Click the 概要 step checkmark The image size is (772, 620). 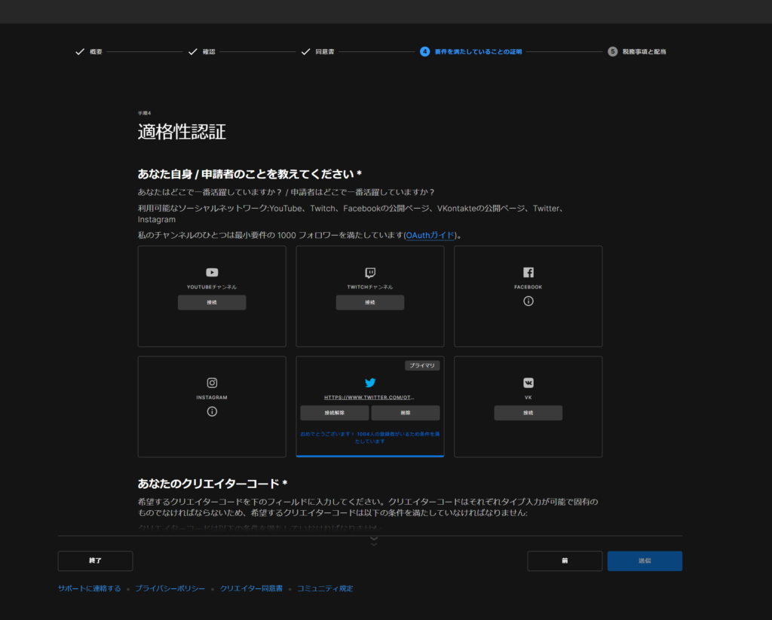(80, 52)
